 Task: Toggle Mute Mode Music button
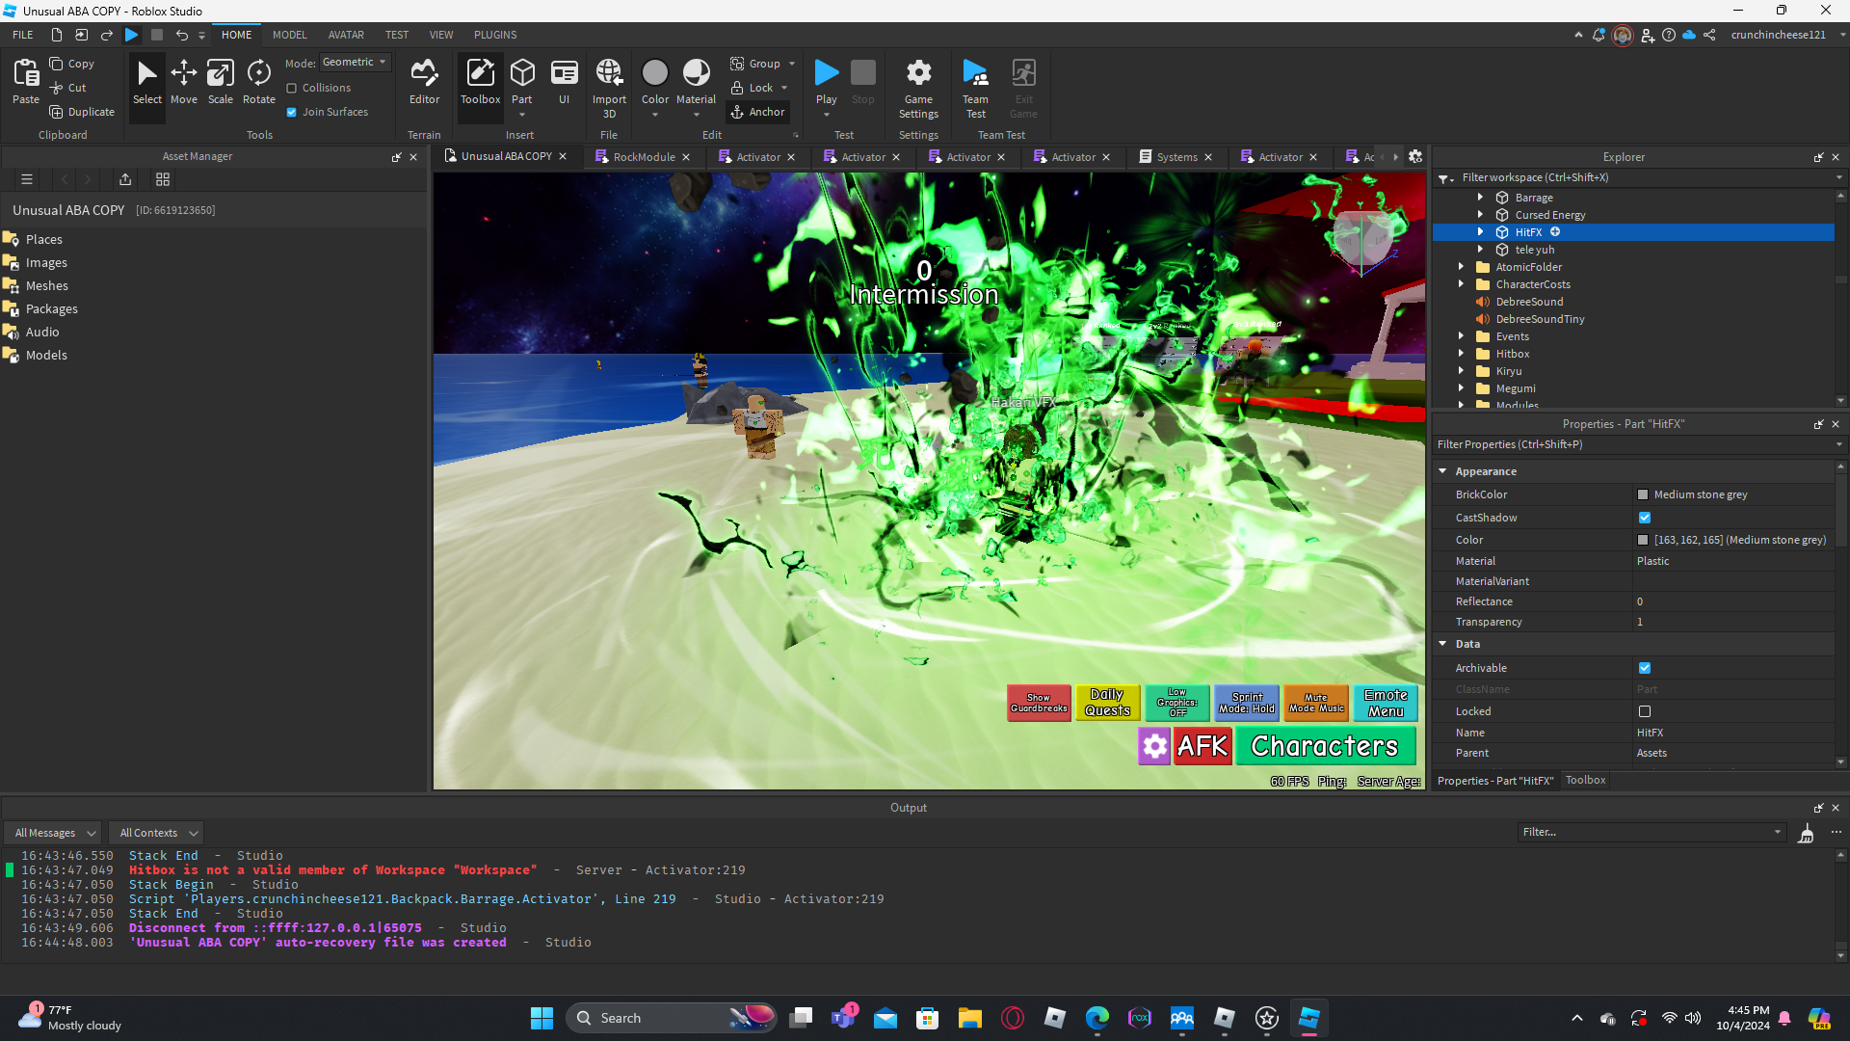(1316, 703)
